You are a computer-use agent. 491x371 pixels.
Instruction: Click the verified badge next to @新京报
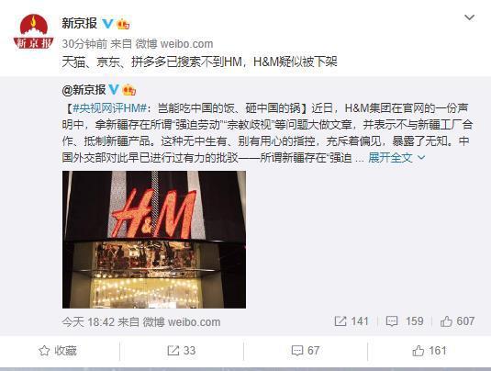coord(114,90)
